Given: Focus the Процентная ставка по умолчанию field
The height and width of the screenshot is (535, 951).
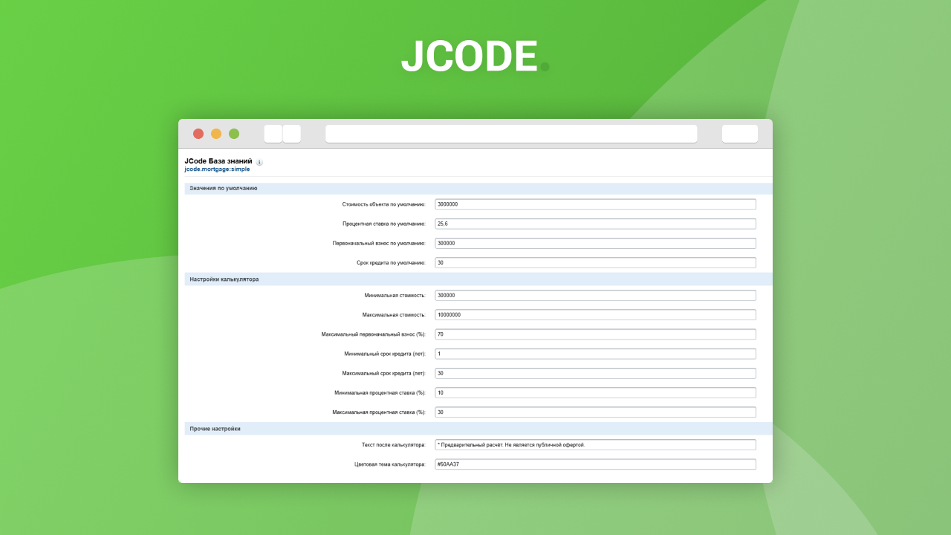Looking at the screenshot, I should (x=595, y=224).
